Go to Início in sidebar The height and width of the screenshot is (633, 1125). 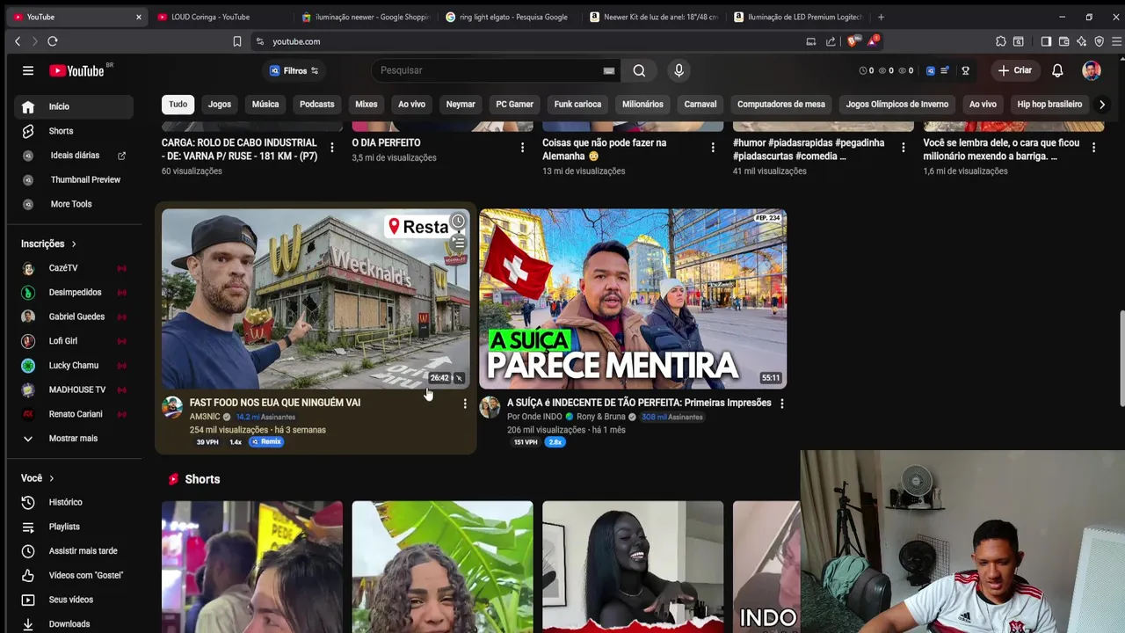[x=74, y=106]
